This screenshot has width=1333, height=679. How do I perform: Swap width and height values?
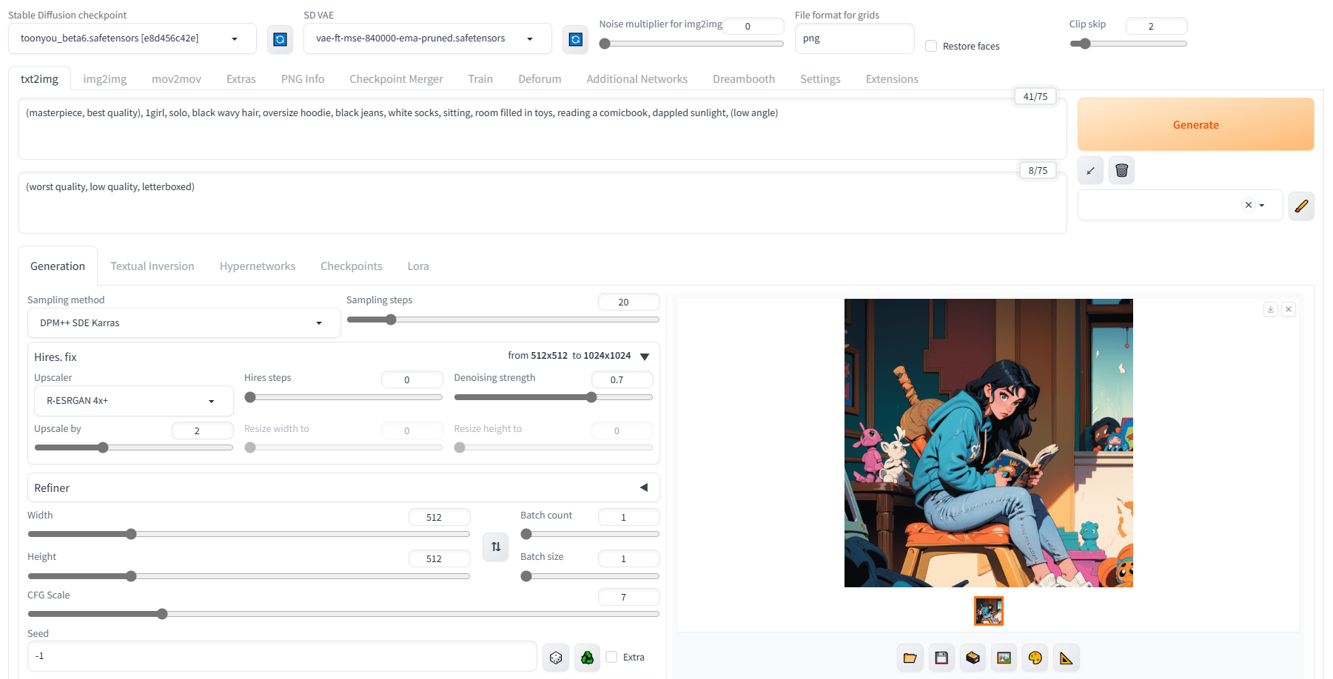[x=494, y=547]
